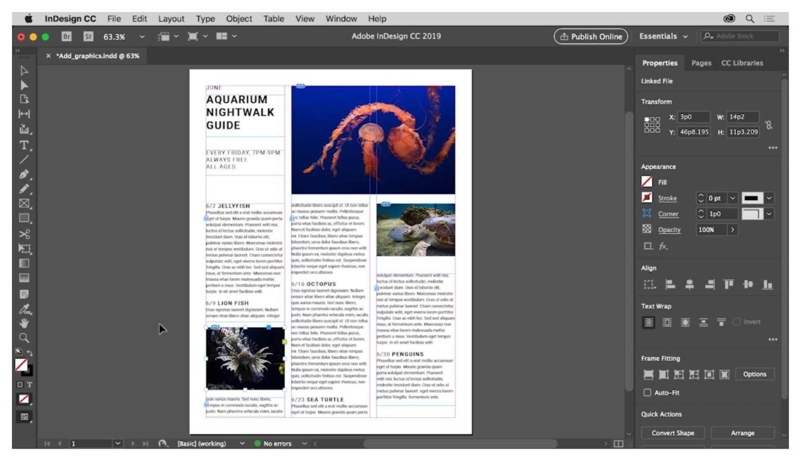Open the stroke color dropdown chevron
This screenshot has height=463, width=801.
[x=769, y=198]
